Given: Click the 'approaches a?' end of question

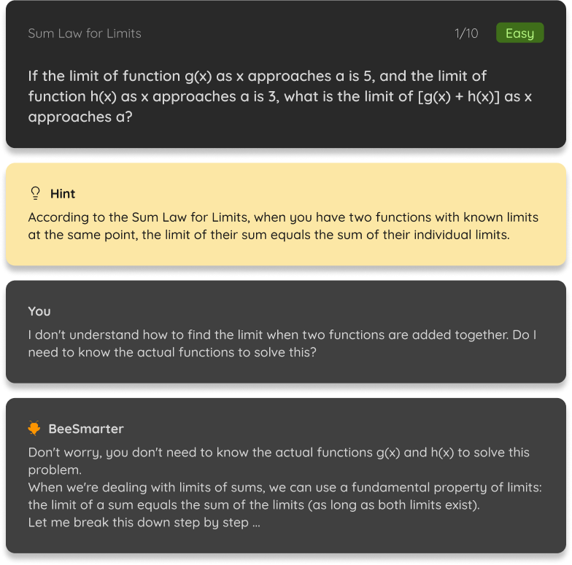Looking at the screenshot, I should pyautogui.click(x=80, y=117).
